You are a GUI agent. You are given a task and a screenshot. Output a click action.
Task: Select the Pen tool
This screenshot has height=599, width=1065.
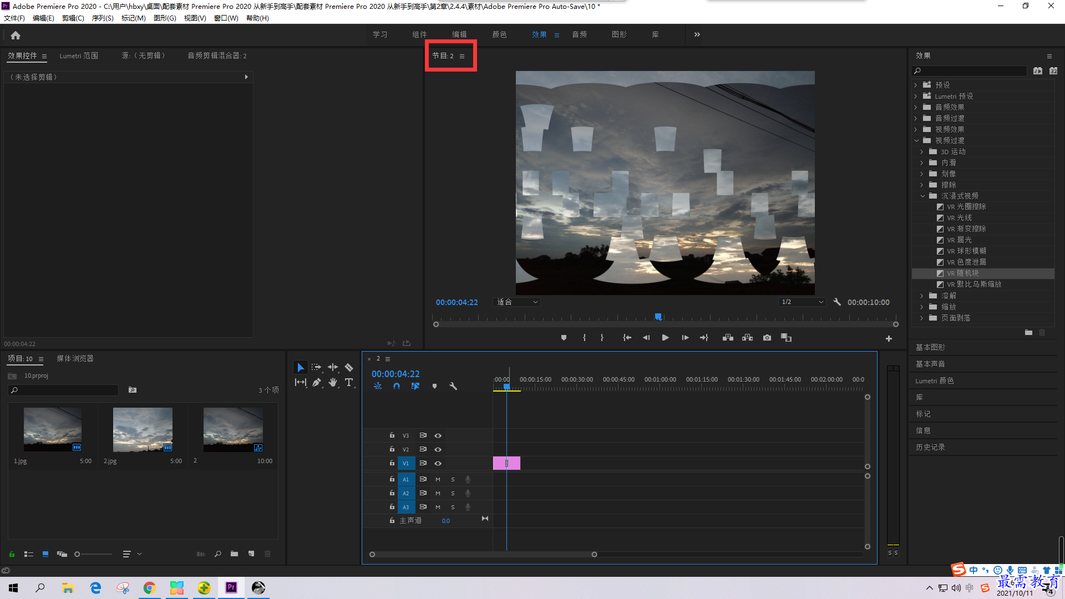[x=316, y=382]
